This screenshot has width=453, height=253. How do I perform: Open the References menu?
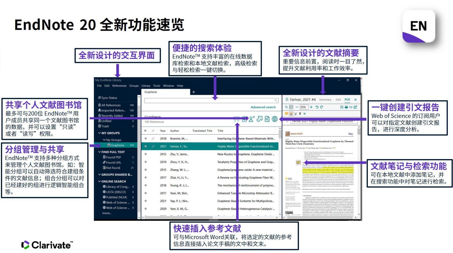point(119,86)
